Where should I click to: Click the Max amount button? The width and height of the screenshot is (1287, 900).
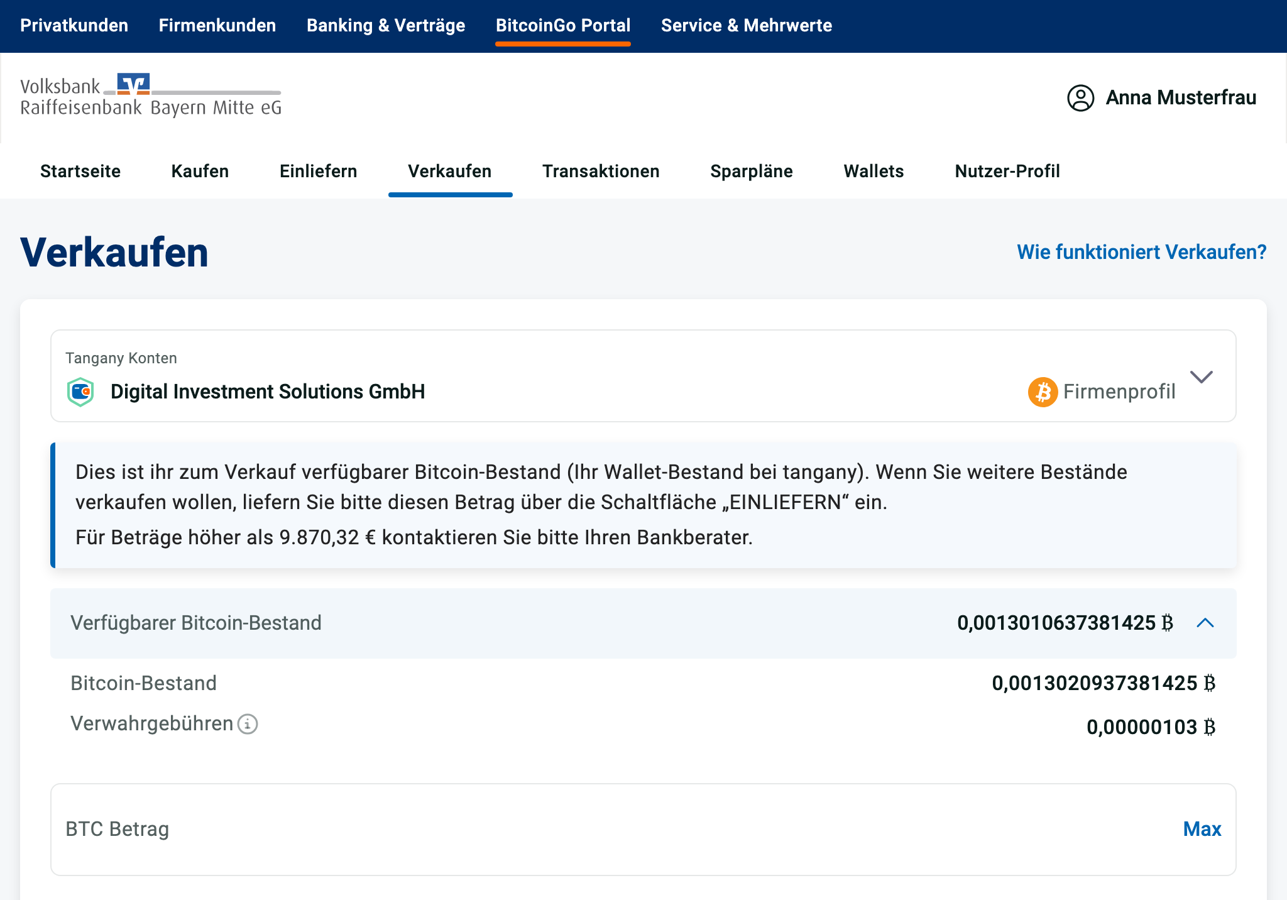tap(1202, 829)
